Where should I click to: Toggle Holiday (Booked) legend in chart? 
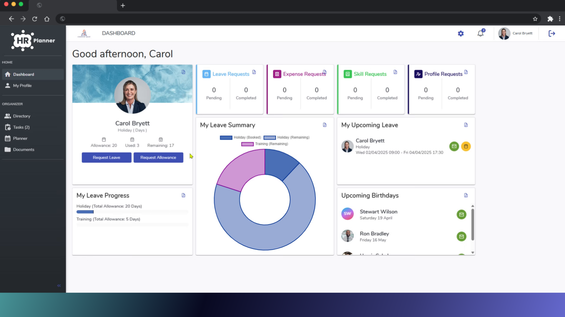(x=240, y=137)
